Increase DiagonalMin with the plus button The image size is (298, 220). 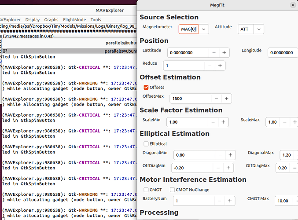tap(230, 155)
